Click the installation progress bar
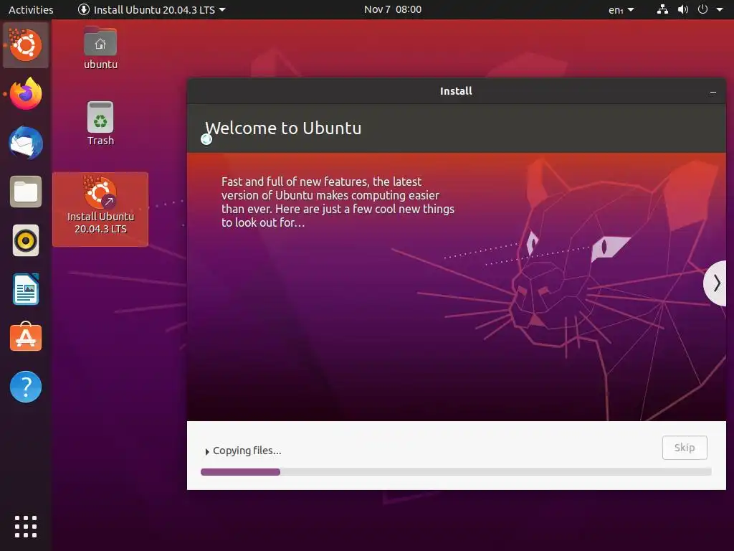The width and height of the screenshot is (734, 551). (456, 472)
